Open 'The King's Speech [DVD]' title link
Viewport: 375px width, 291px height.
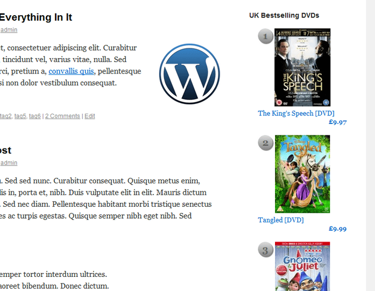pyautogui.click(x=296, y=113)
